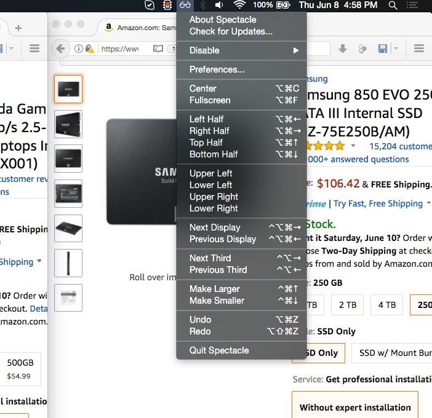The width and height of the screenshot is (432, 418).
Task: Select Without expert installation option
Action: [355, 405]
